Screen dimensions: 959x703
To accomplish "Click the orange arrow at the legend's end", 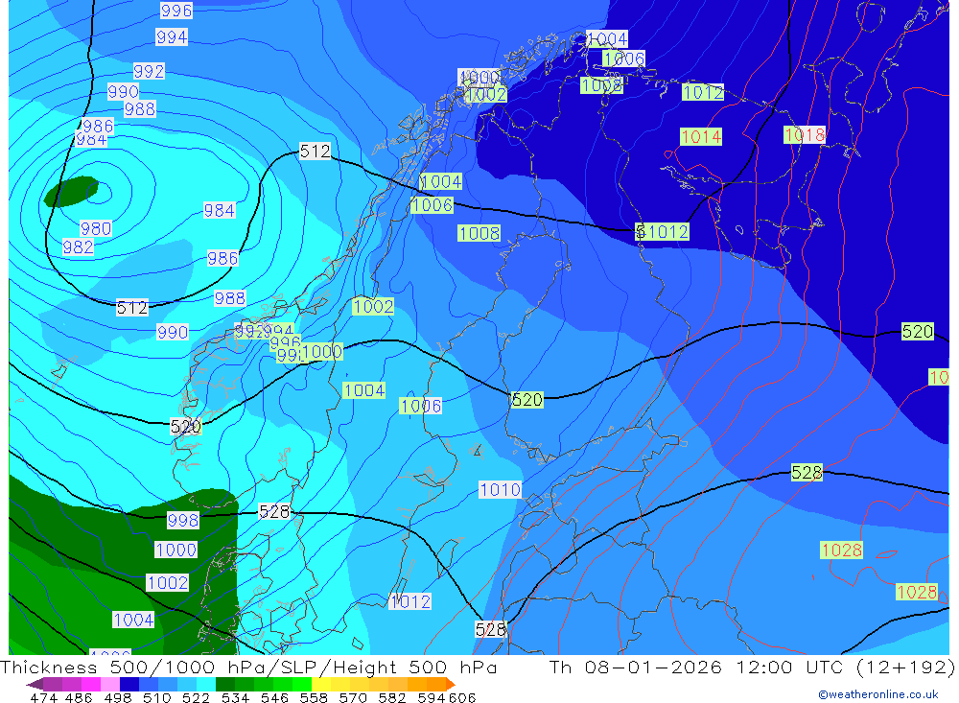I will (450, 684).
